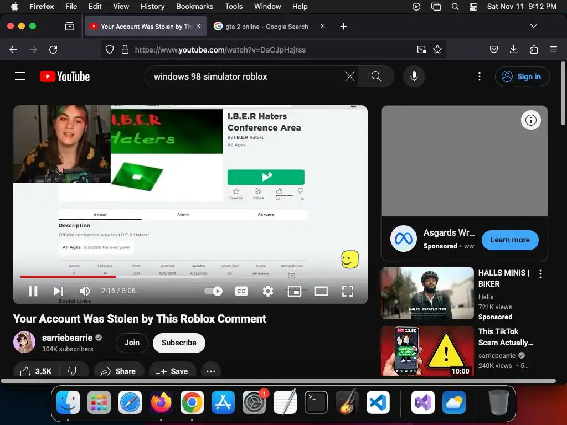Open HALLS MINIS BIKER video thumbnail
The image size is (567, 425).
[427, 293]
